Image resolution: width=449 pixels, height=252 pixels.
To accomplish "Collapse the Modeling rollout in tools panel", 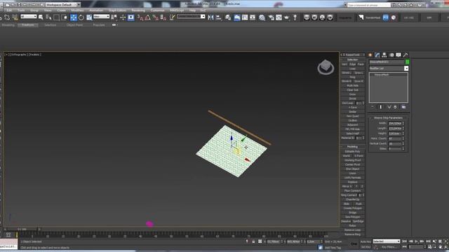I will point(352,147).
